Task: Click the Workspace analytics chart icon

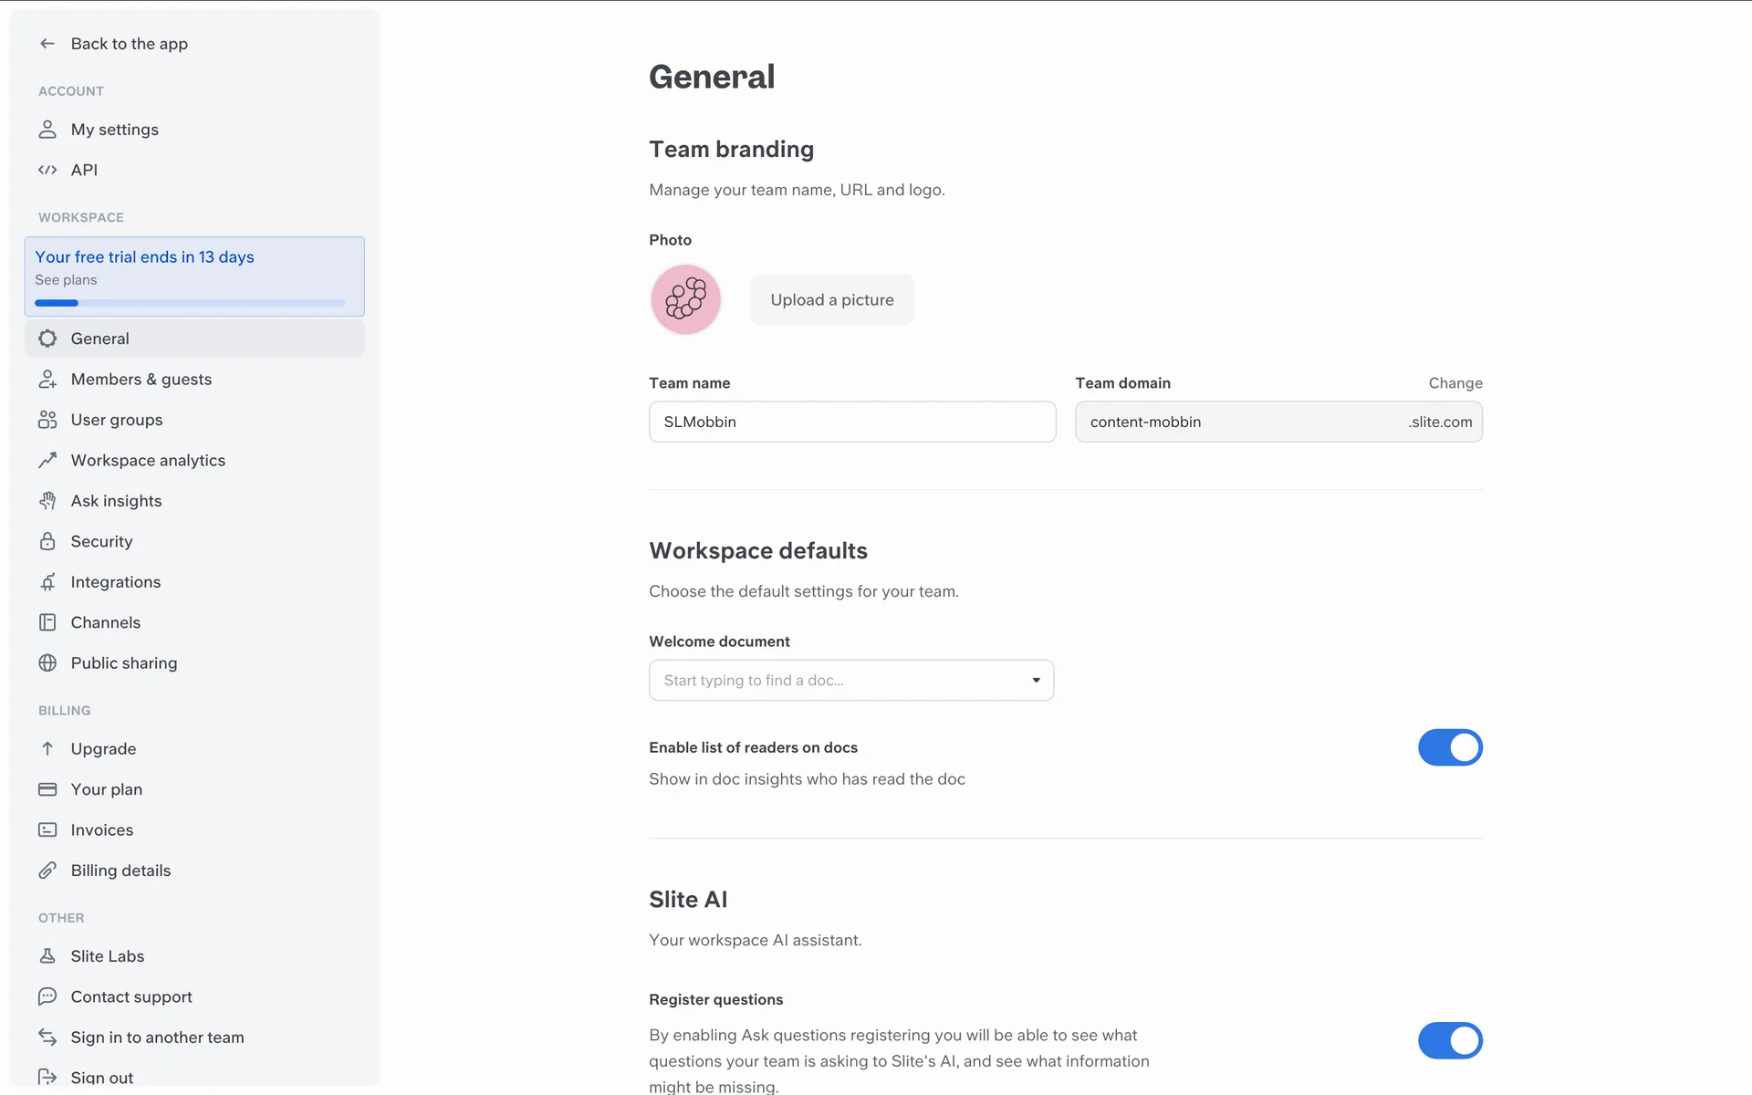Action: [47, 460]
